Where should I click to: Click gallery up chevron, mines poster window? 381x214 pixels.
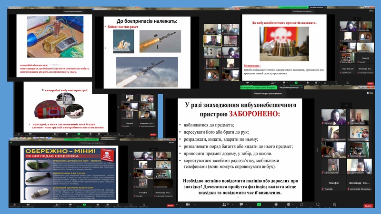click(153, 149)
